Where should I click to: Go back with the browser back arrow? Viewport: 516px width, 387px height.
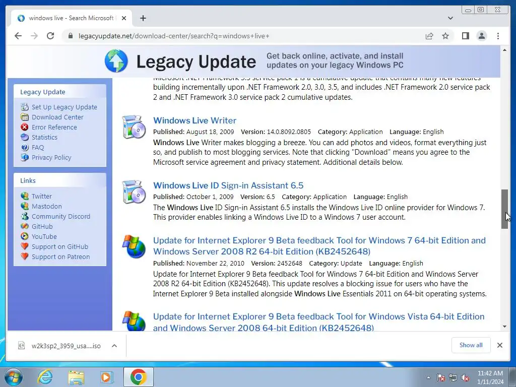pos(18,36)
